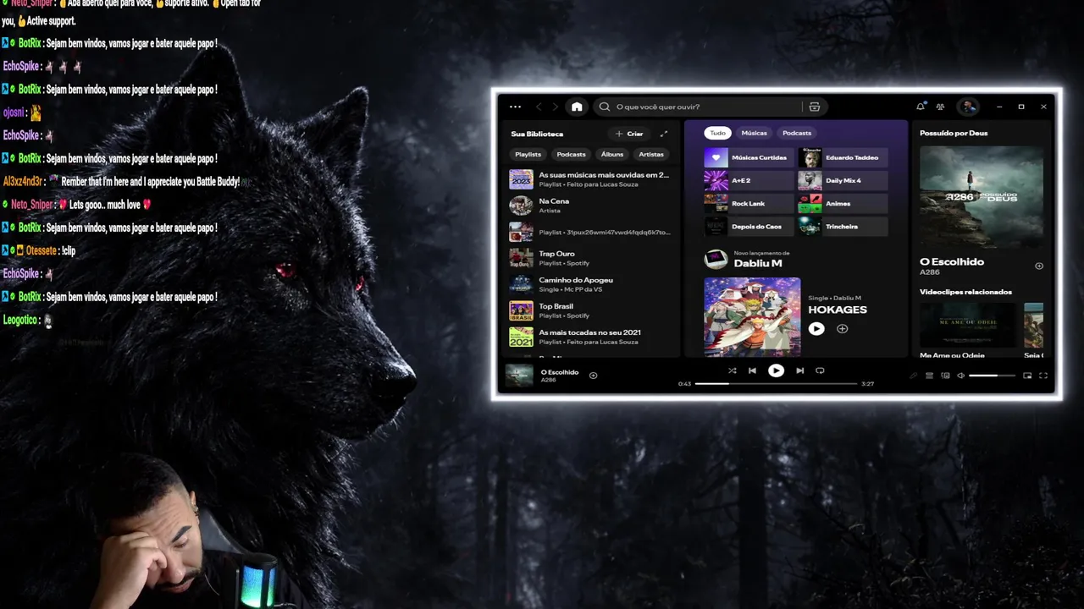Open Top Brasil playlist in library
The image size is (1084, 609).
tap(591, 310)
